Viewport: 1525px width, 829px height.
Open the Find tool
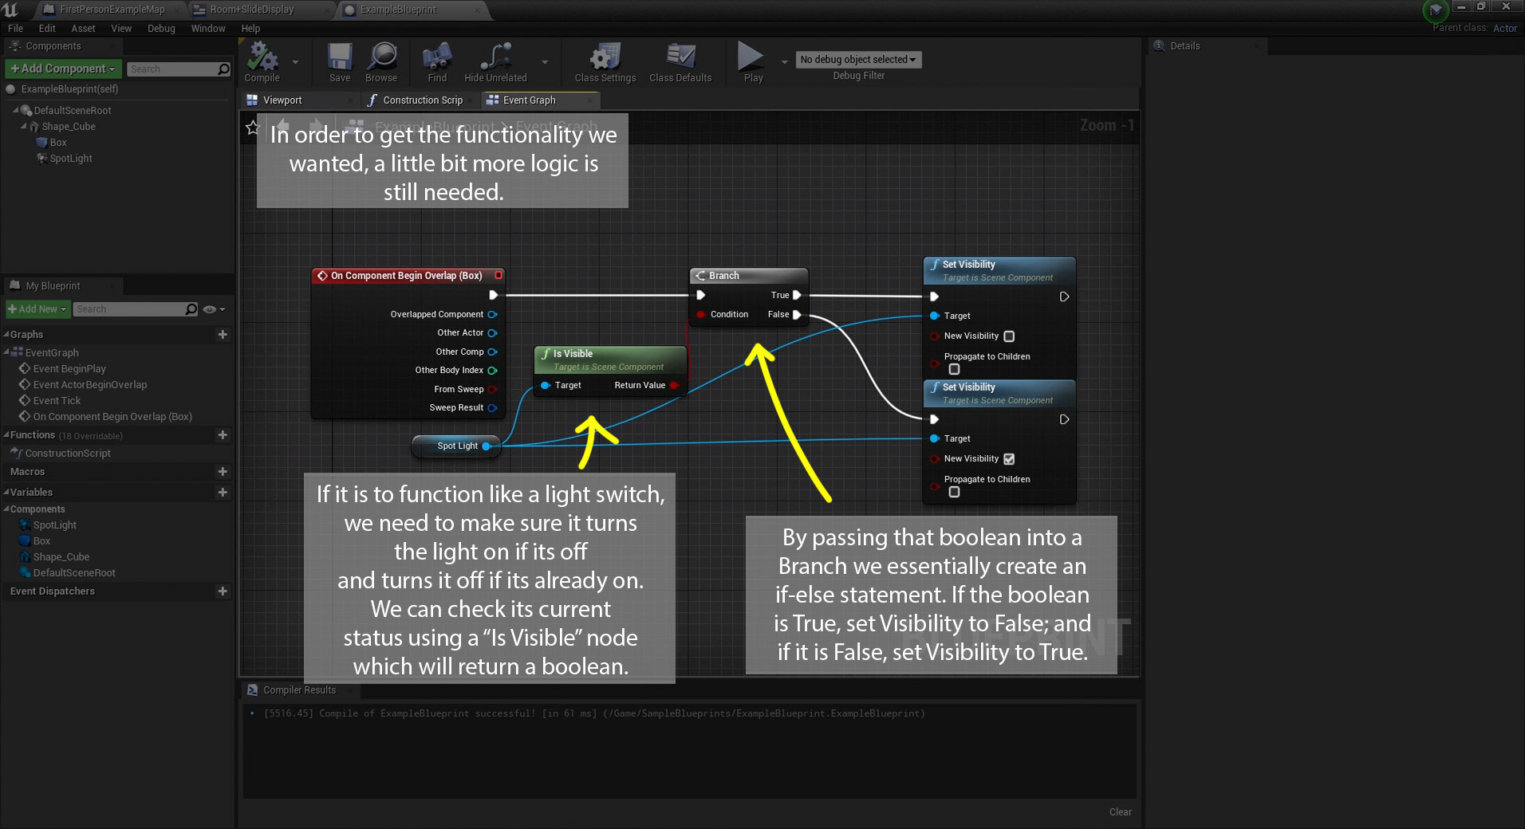coord(437,62)
